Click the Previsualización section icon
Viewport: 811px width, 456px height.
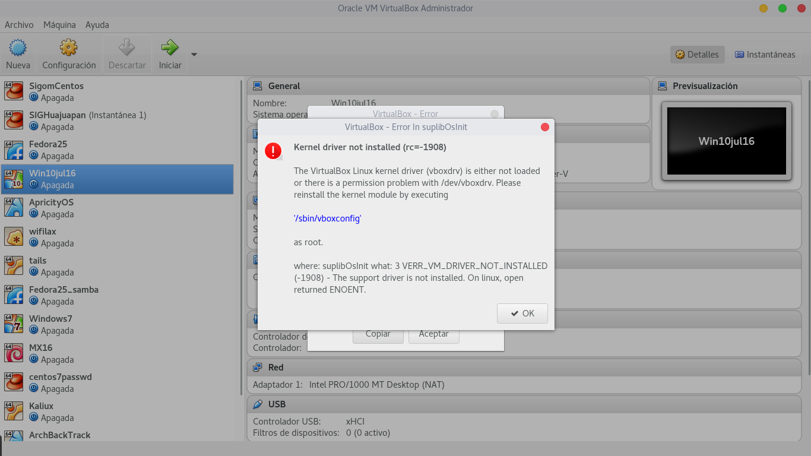pyautogui.click(x=662, y=86)
